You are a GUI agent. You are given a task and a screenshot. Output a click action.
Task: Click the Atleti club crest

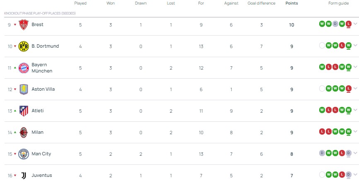pos(24,111)
